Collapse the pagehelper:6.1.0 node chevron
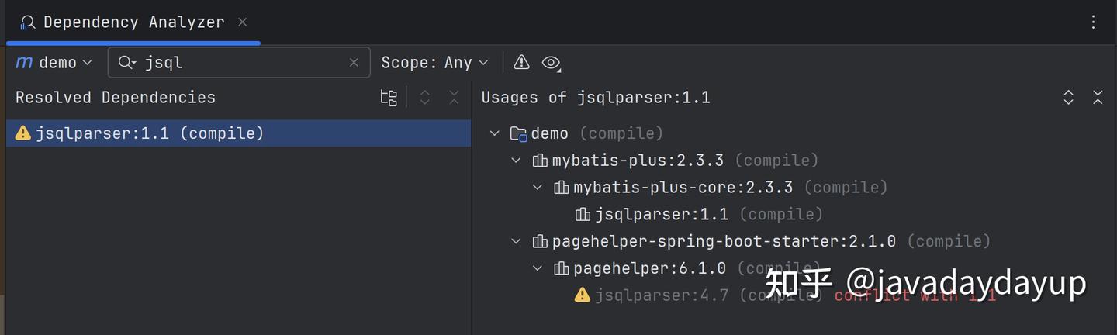 coord(538,268)
